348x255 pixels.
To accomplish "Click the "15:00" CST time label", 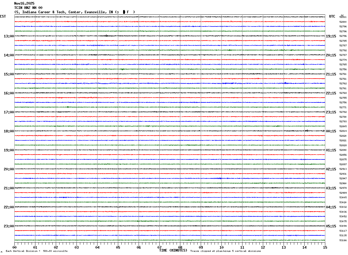I will click(x=9, y=74).
